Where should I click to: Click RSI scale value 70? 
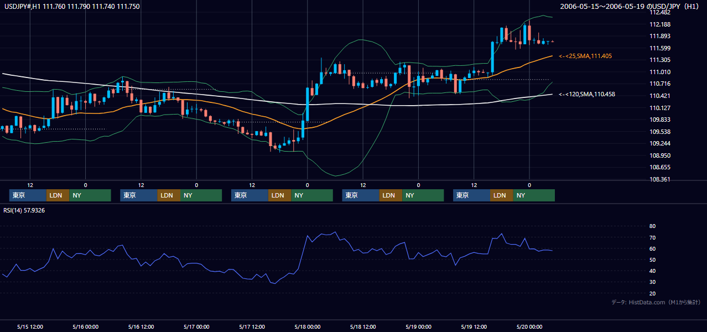tap(652, 238)
